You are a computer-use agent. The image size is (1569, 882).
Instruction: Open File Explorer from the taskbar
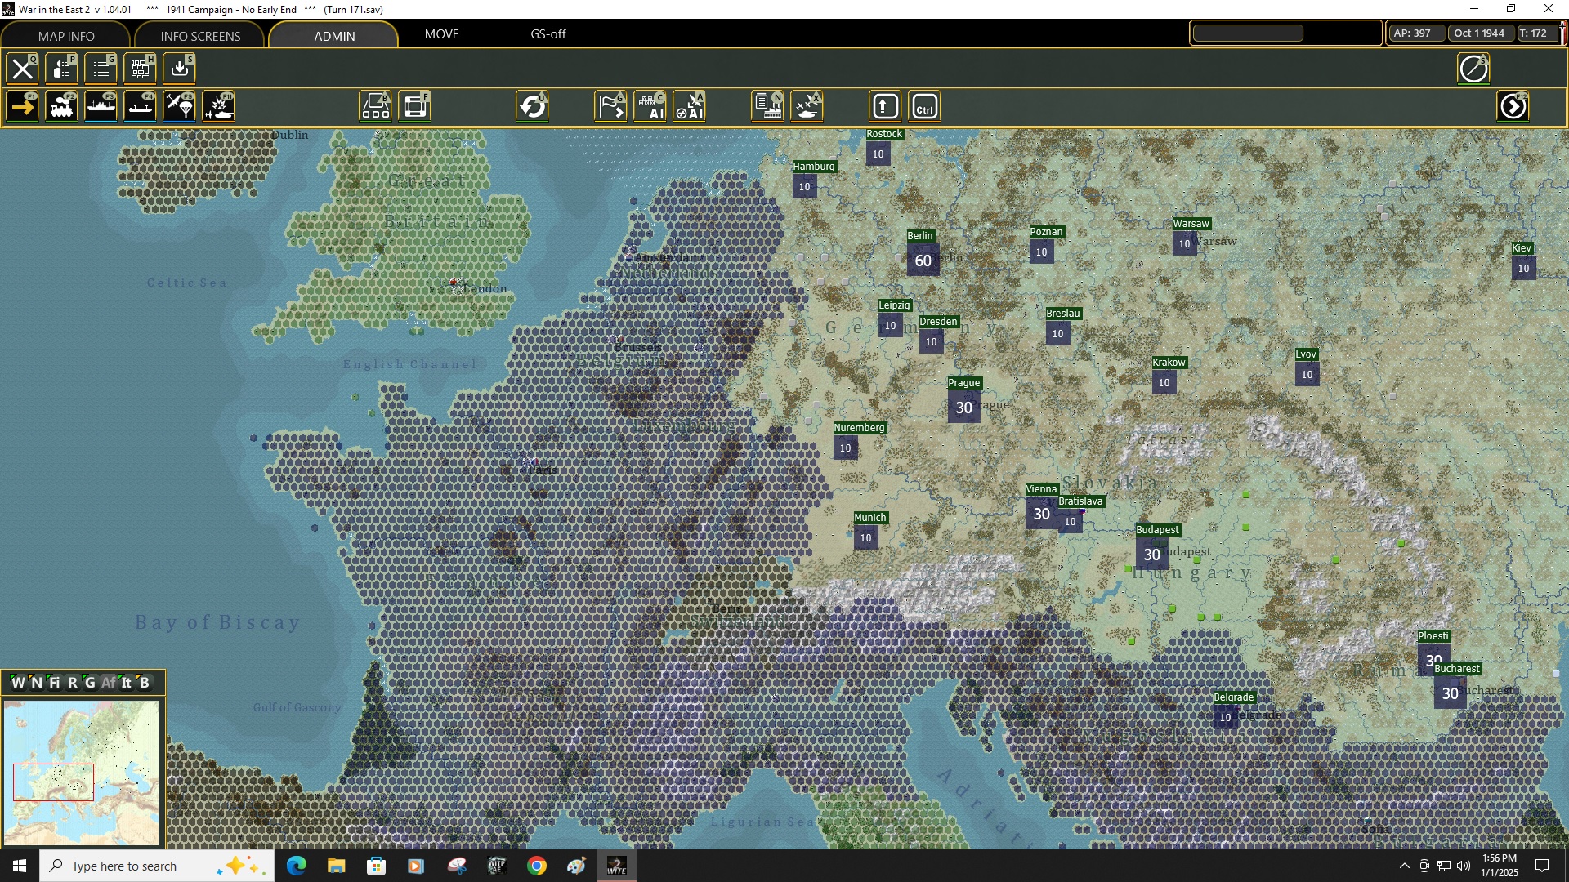(336, 866)
